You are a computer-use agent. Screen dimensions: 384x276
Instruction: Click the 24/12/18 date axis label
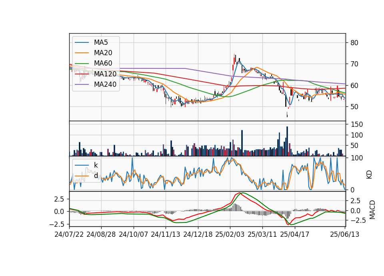198,234
